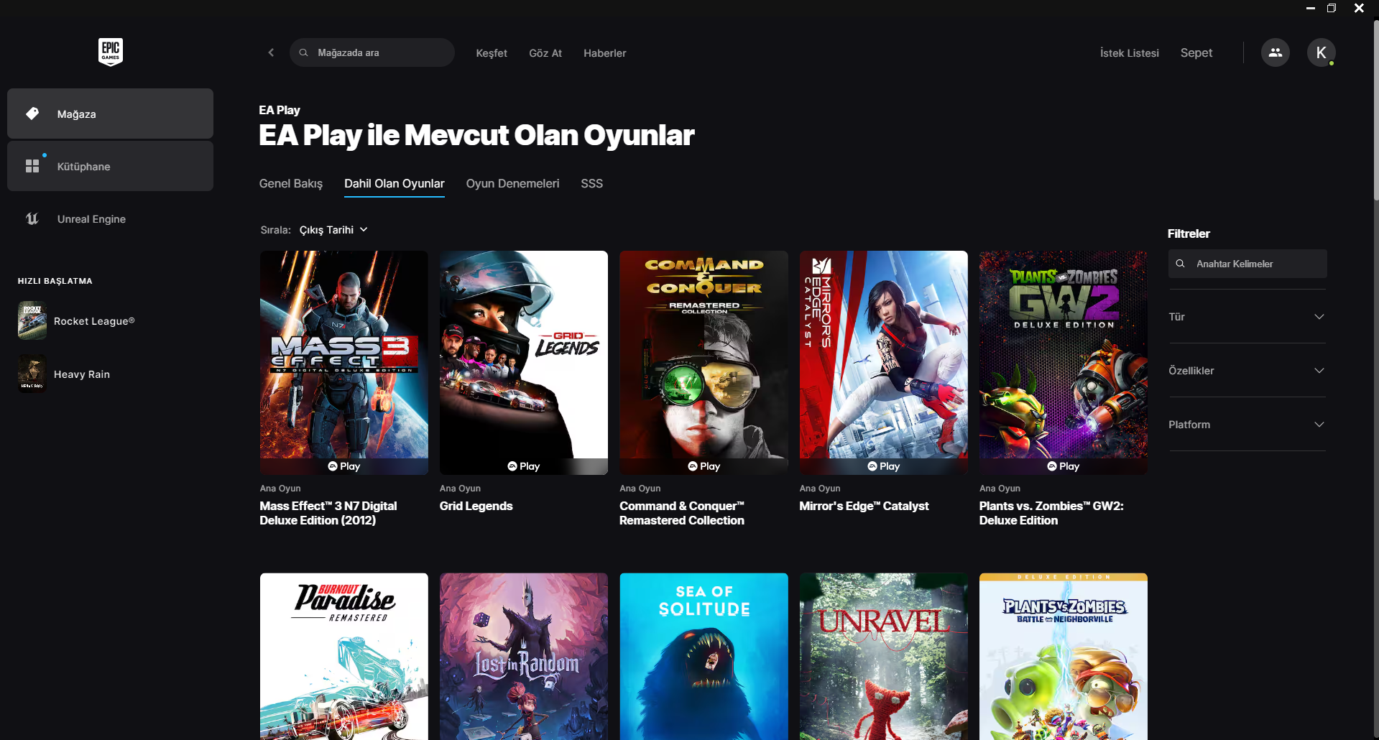1379x740 pixels.
Task: Click the Unreal Engine logo icon
Action: click(32, 218)
